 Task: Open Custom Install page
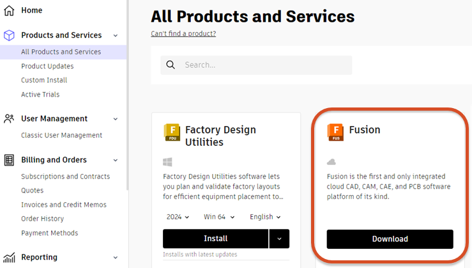pyautogui.click(x=44, y=80)
